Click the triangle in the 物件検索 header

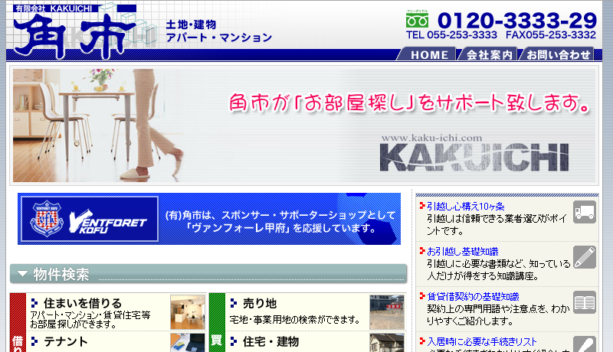click(x=23, y=274)
